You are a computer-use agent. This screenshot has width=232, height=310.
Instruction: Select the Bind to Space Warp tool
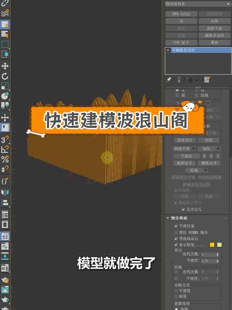click(x=5, y=13)
